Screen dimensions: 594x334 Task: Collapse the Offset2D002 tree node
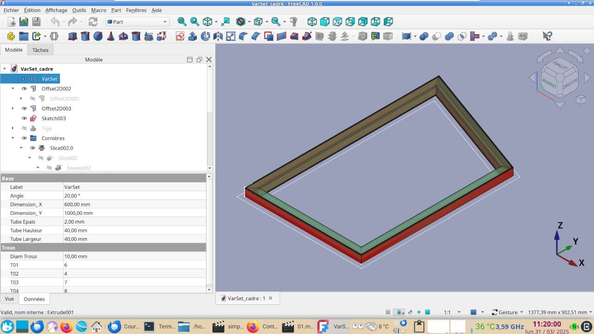(x=13, y=89)
